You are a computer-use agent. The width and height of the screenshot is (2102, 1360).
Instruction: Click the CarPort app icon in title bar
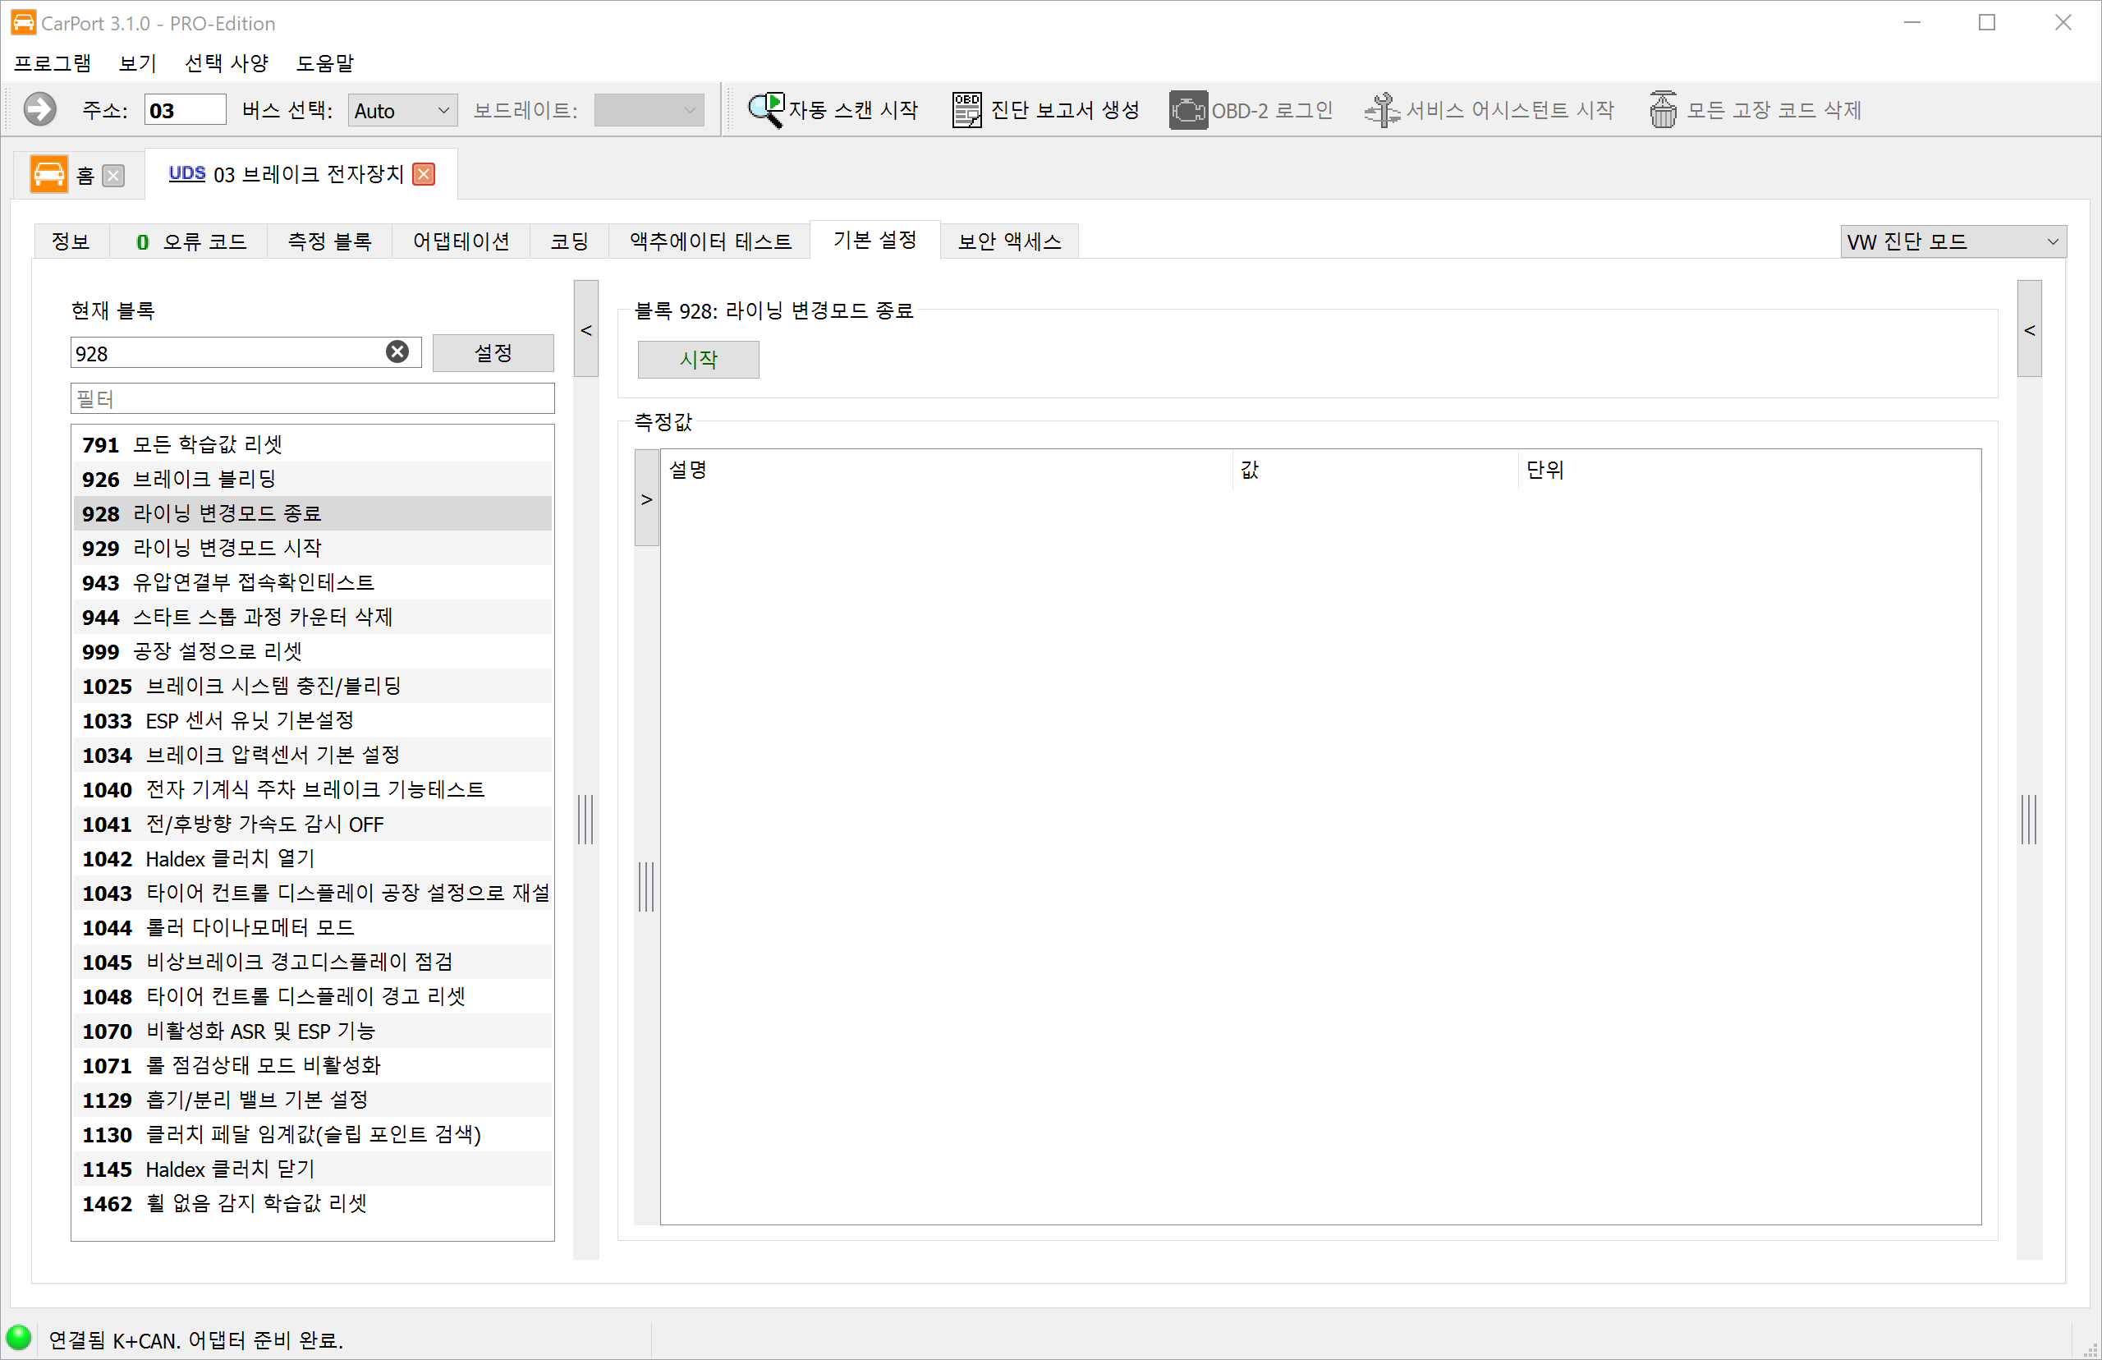coord(23,23)
